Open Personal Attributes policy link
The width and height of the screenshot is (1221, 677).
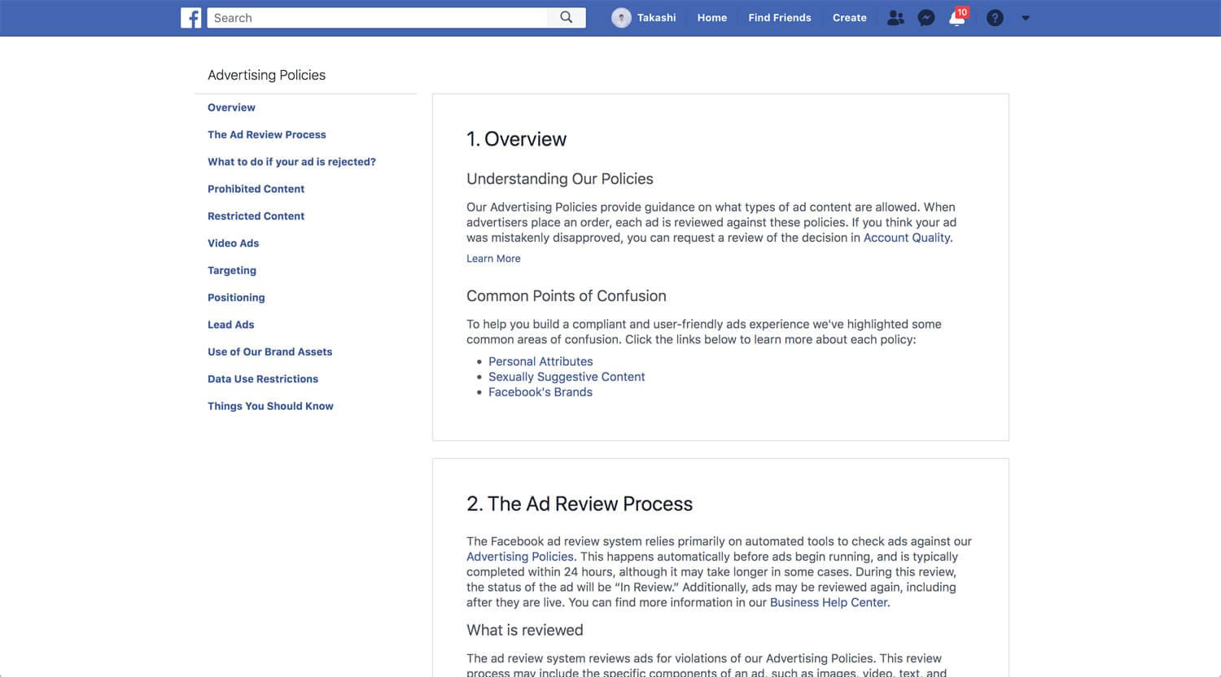[x=540, y=361]
